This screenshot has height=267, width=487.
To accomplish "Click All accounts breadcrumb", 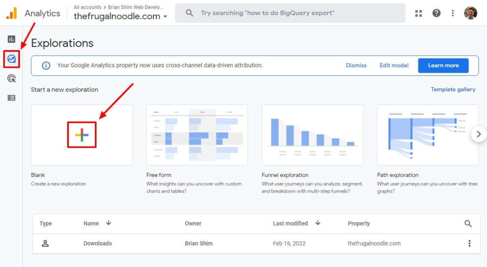I will coord(88,7).
